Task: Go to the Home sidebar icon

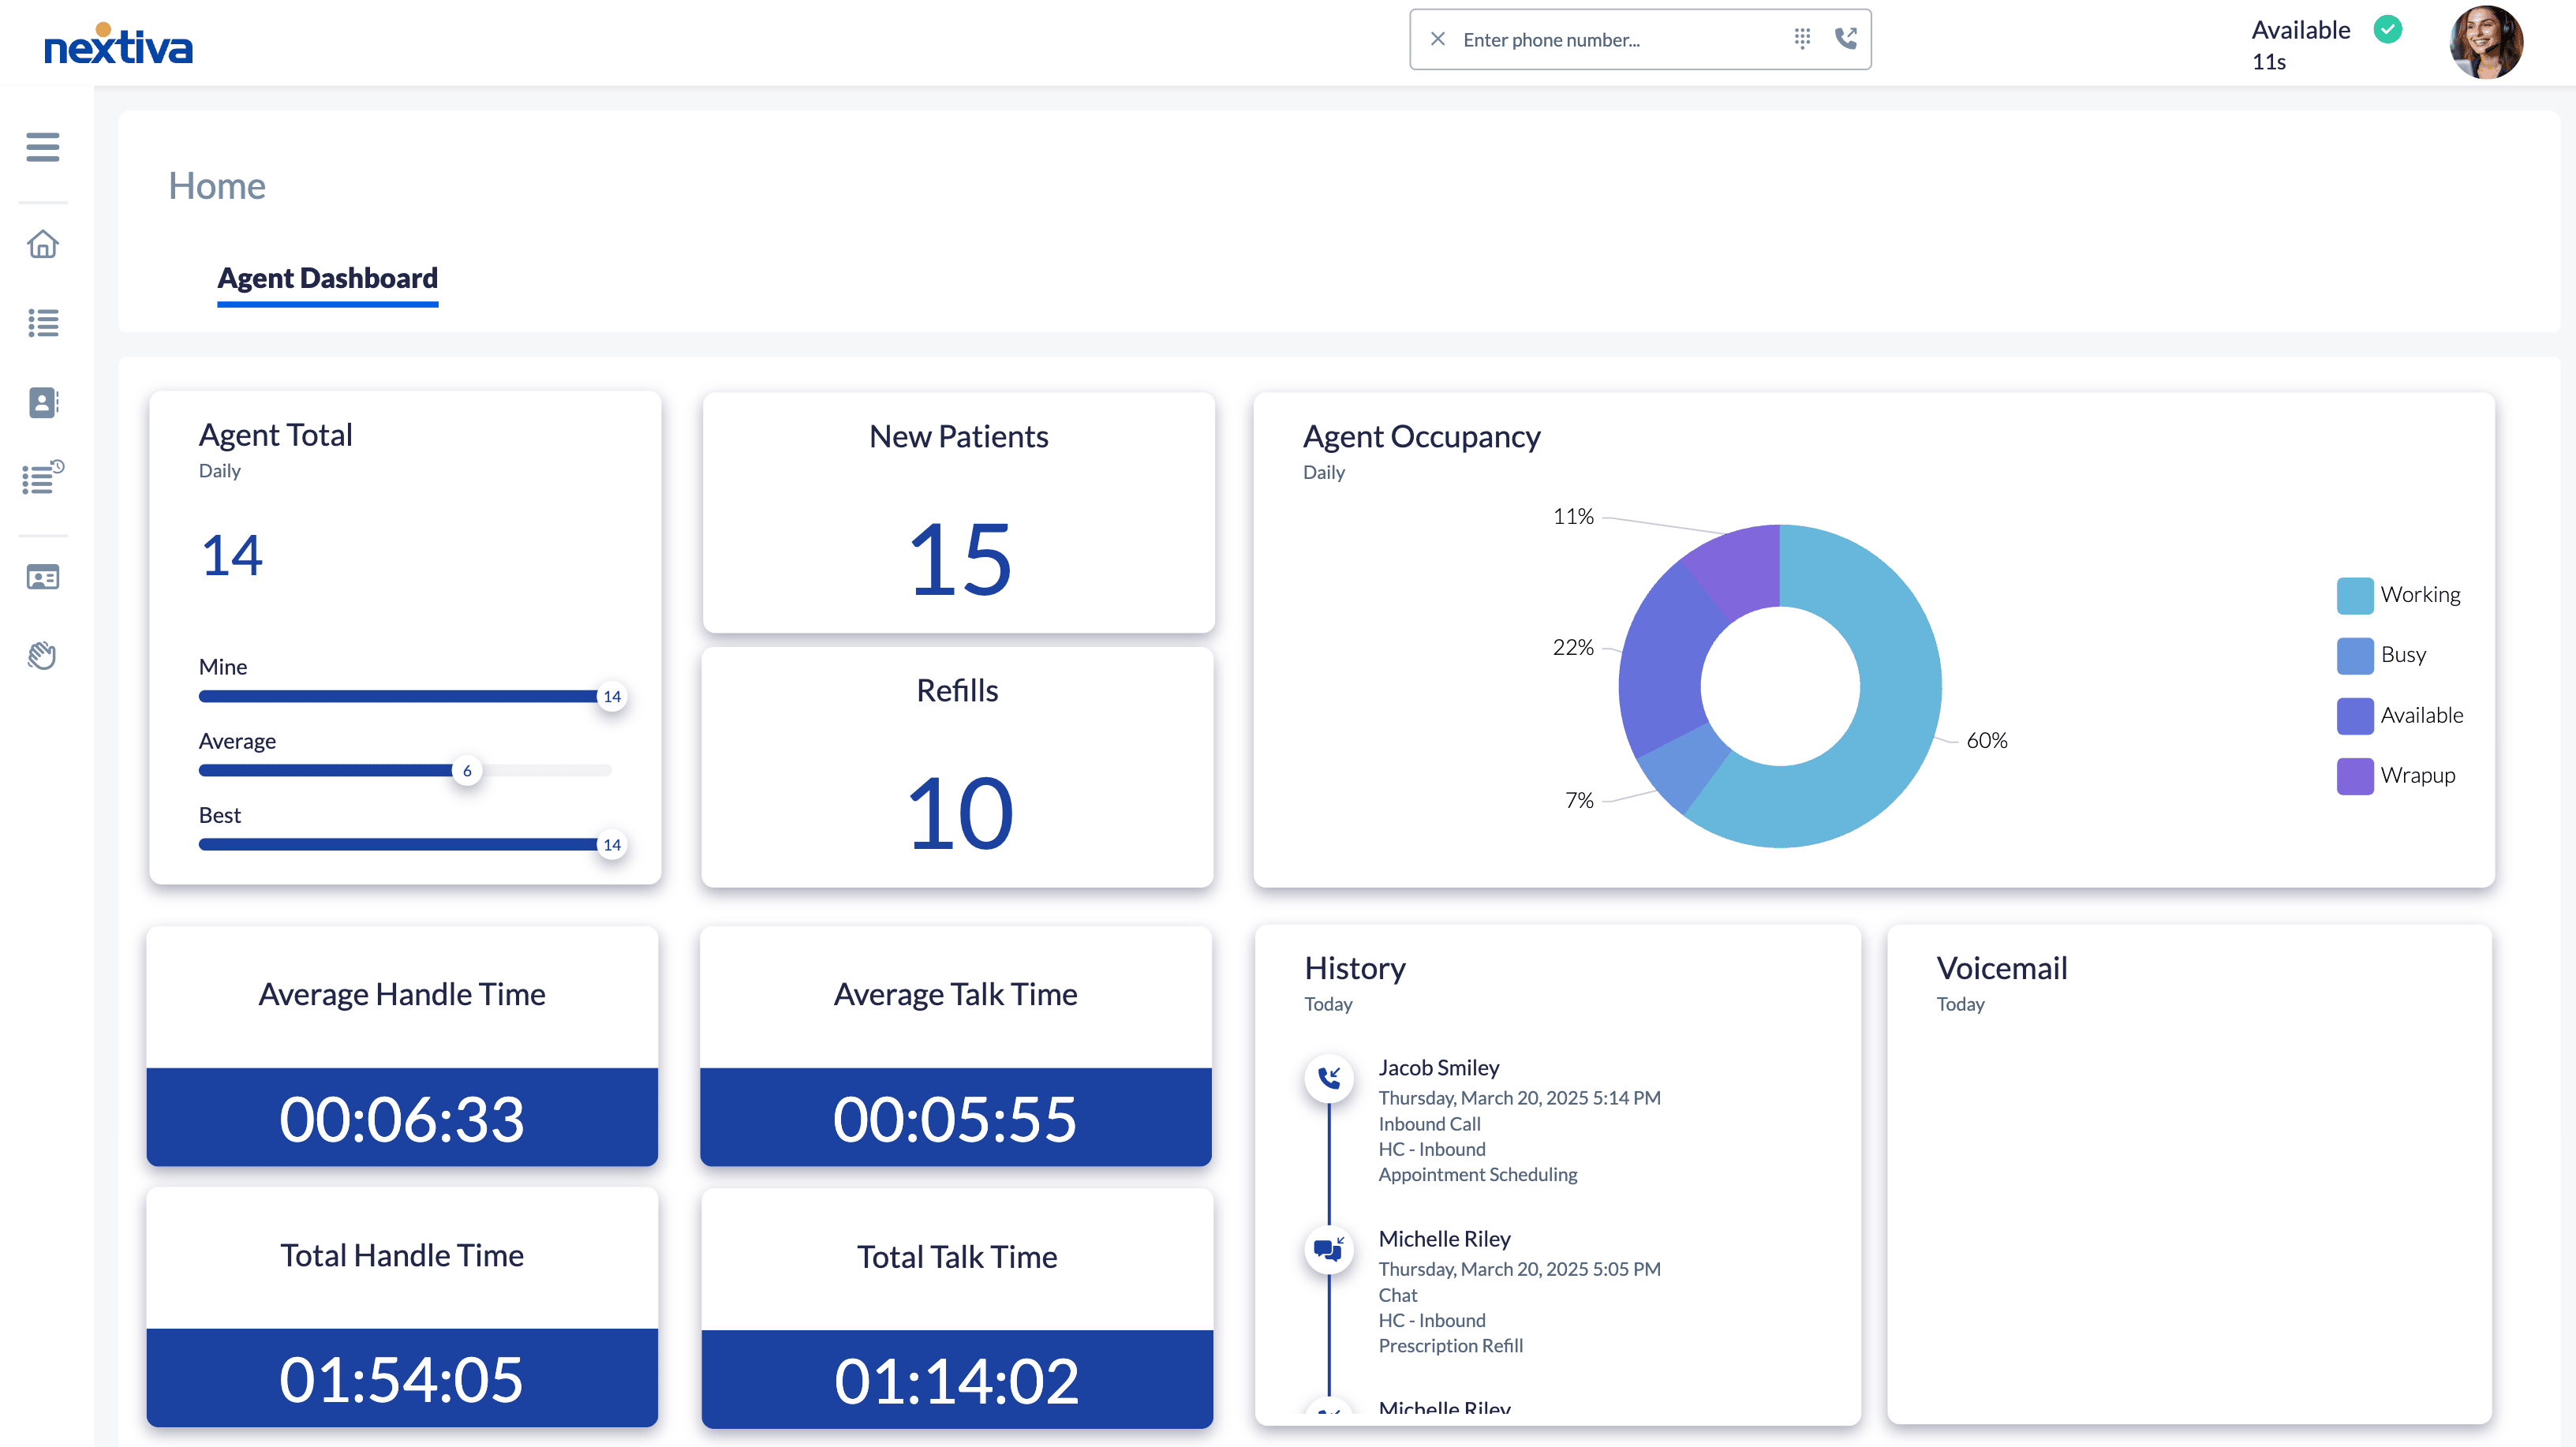Action: 42,244
